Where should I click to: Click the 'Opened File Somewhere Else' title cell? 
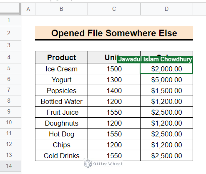[x=114, y=33]
